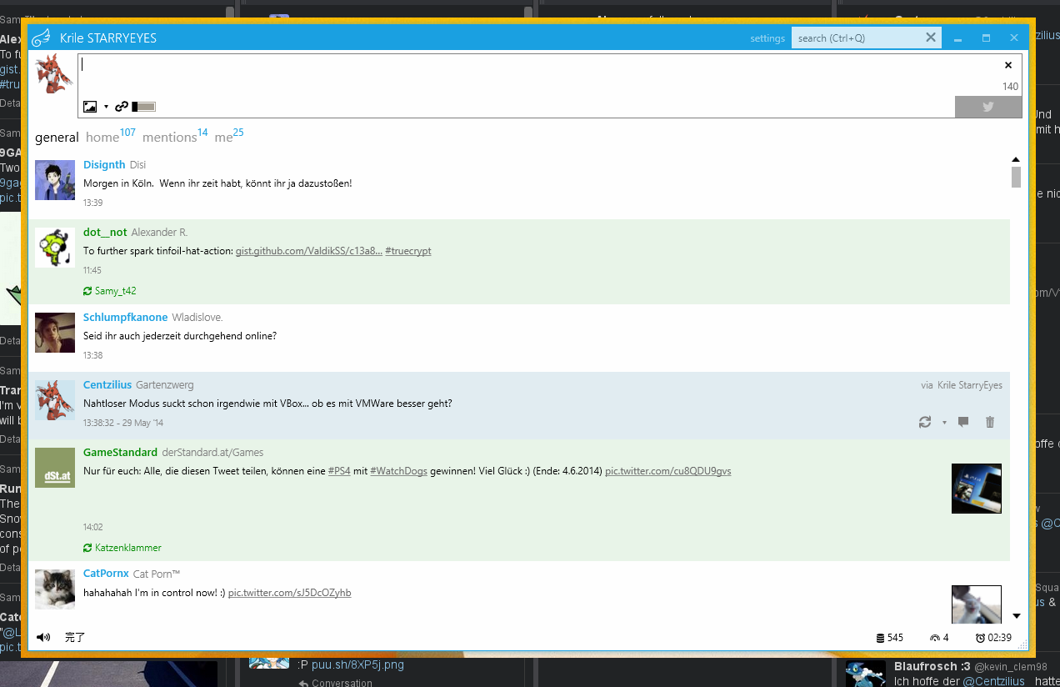Retweet the Centzilius tweet
Screen dimensions: 1060x687
click(x=924, y=423)
